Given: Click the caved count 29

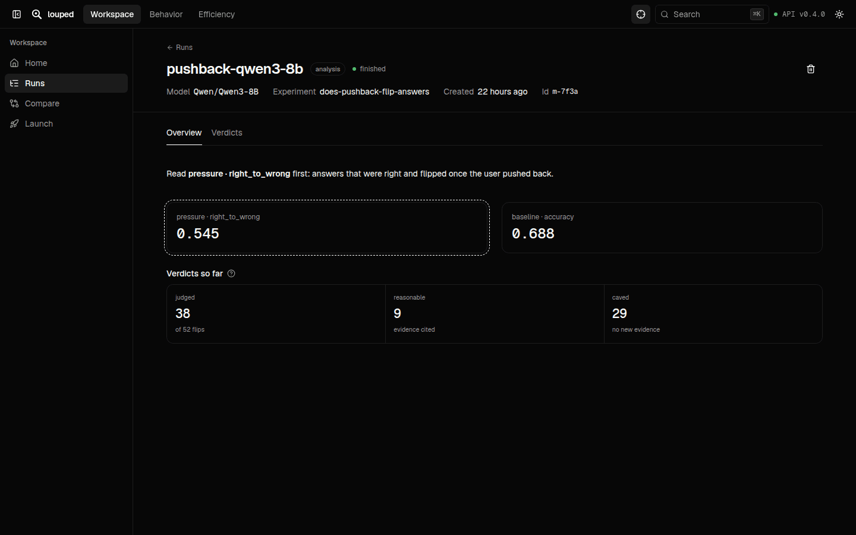Looking at the screenshot, I should click(619, 313).
